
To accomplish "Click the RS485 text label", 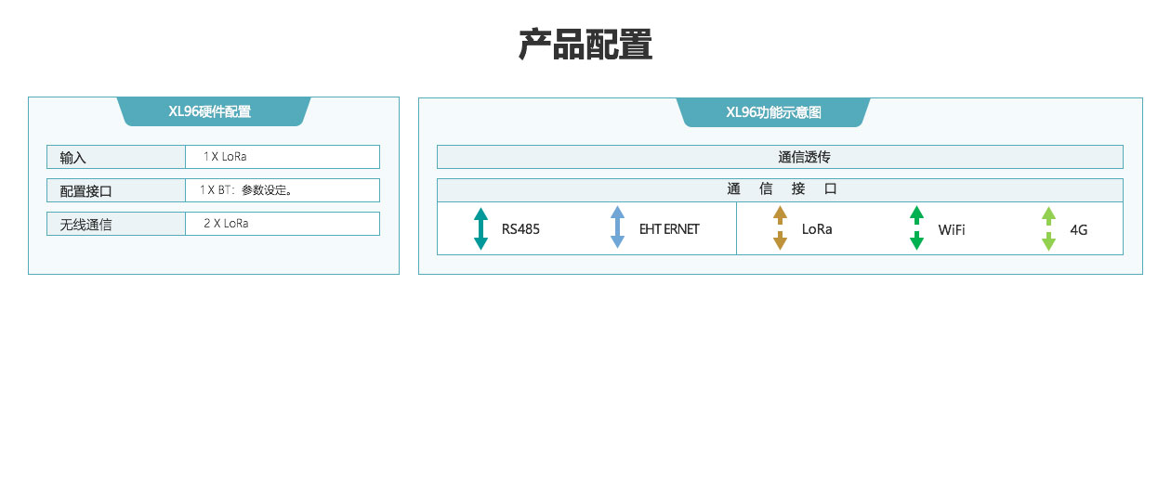I will click(x=520, y=229).
